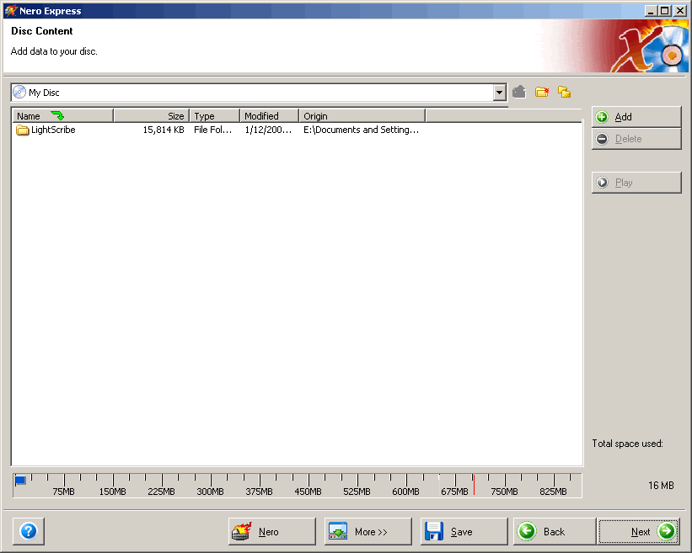
Task: Click the blue used-space flag on the capacity bar
Action: pos(20,481)
